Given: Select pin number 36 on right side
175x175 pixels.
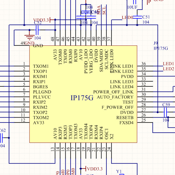Looking at the screenshot, I should pos(143,64).
